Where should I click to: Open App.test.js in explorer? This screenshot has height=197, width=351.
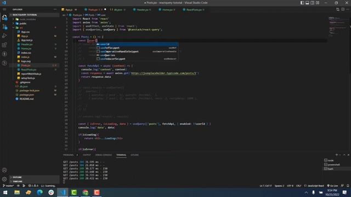coord(27,40)
